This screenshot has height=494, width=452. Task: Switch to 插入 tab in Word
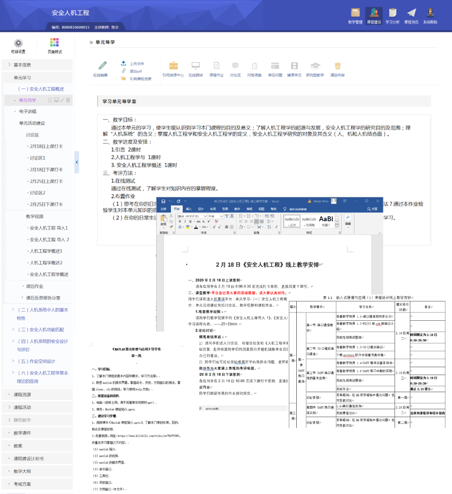pos(189,209)
